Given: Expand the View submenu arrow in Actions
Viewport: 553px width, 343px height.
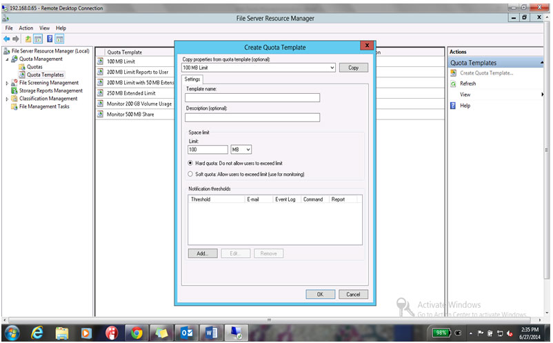Looking at the screenshot, I should (x=542, y=95).
